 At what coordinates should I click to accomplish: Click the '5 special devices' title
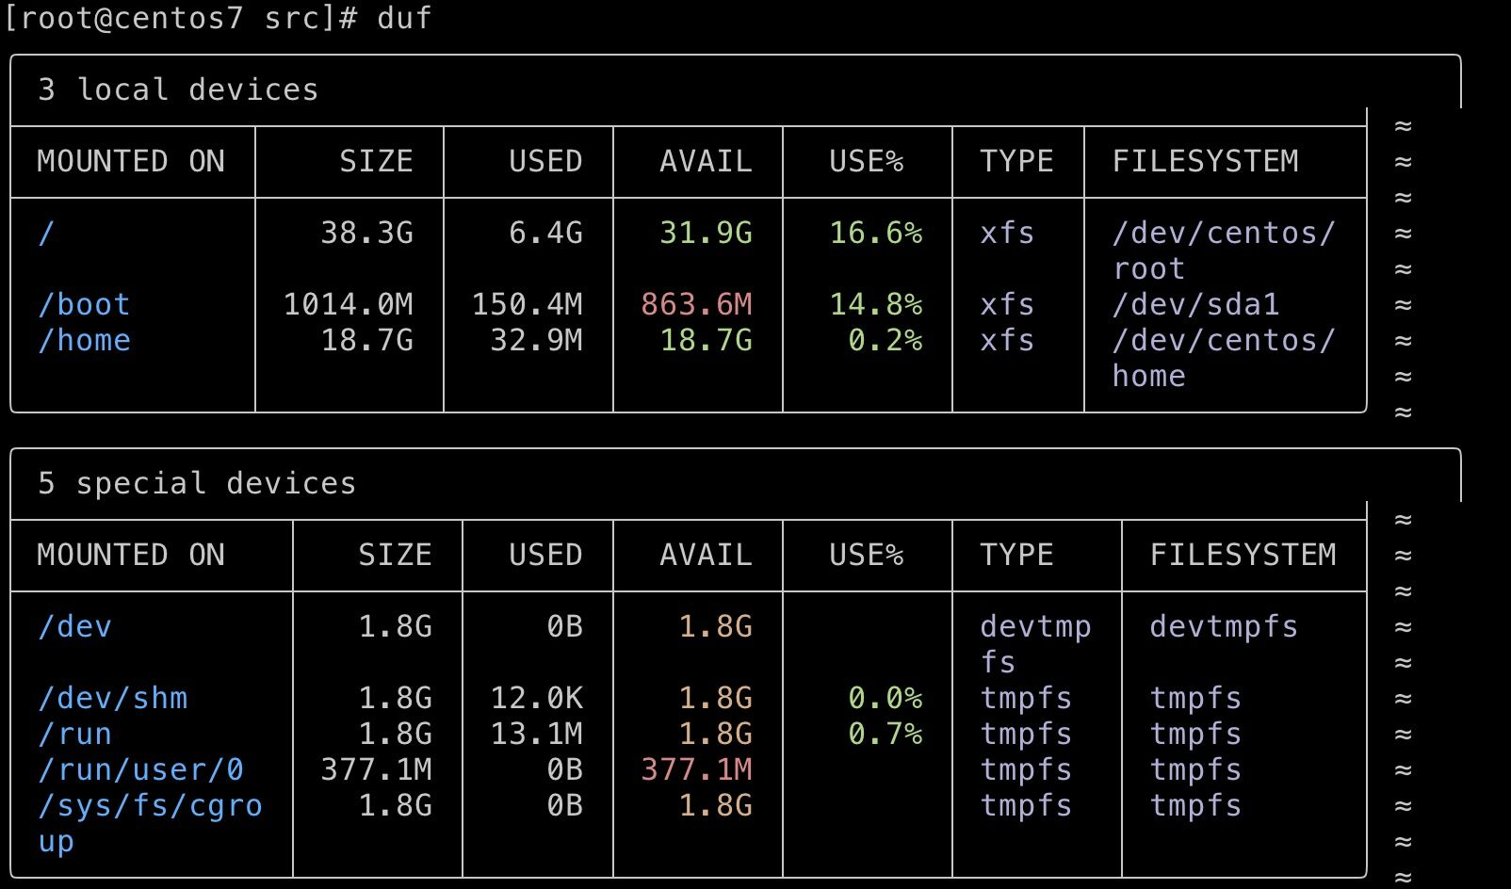pos(197,484)
